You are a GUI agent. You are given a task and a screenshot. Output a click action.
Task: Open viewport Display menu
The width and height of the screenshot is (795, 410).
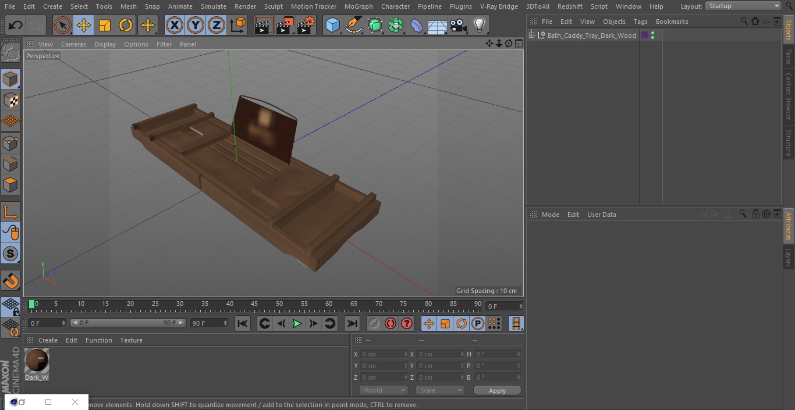click(x=105, y=44)
